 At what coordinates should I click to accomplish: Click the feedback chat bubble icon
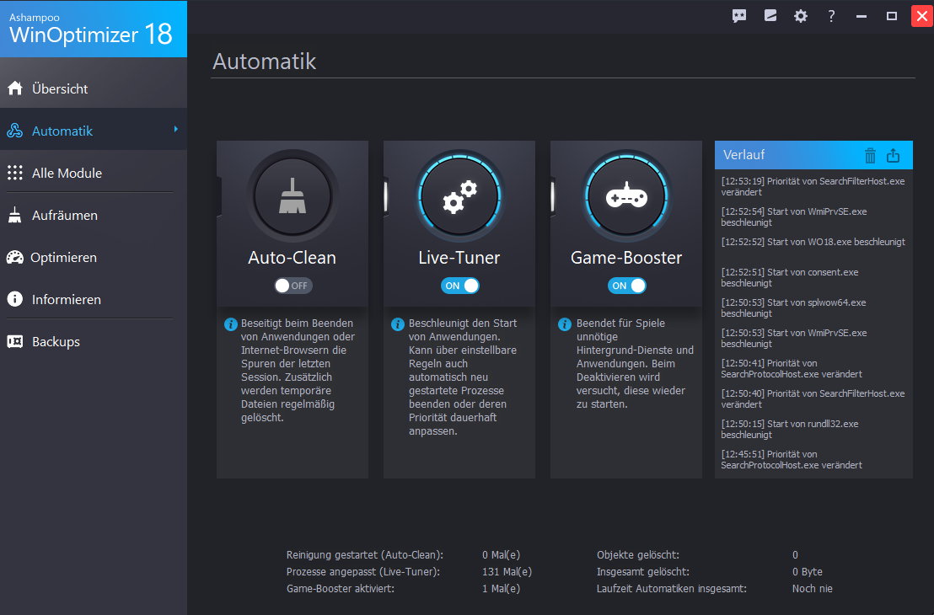(x=739, y=16)
